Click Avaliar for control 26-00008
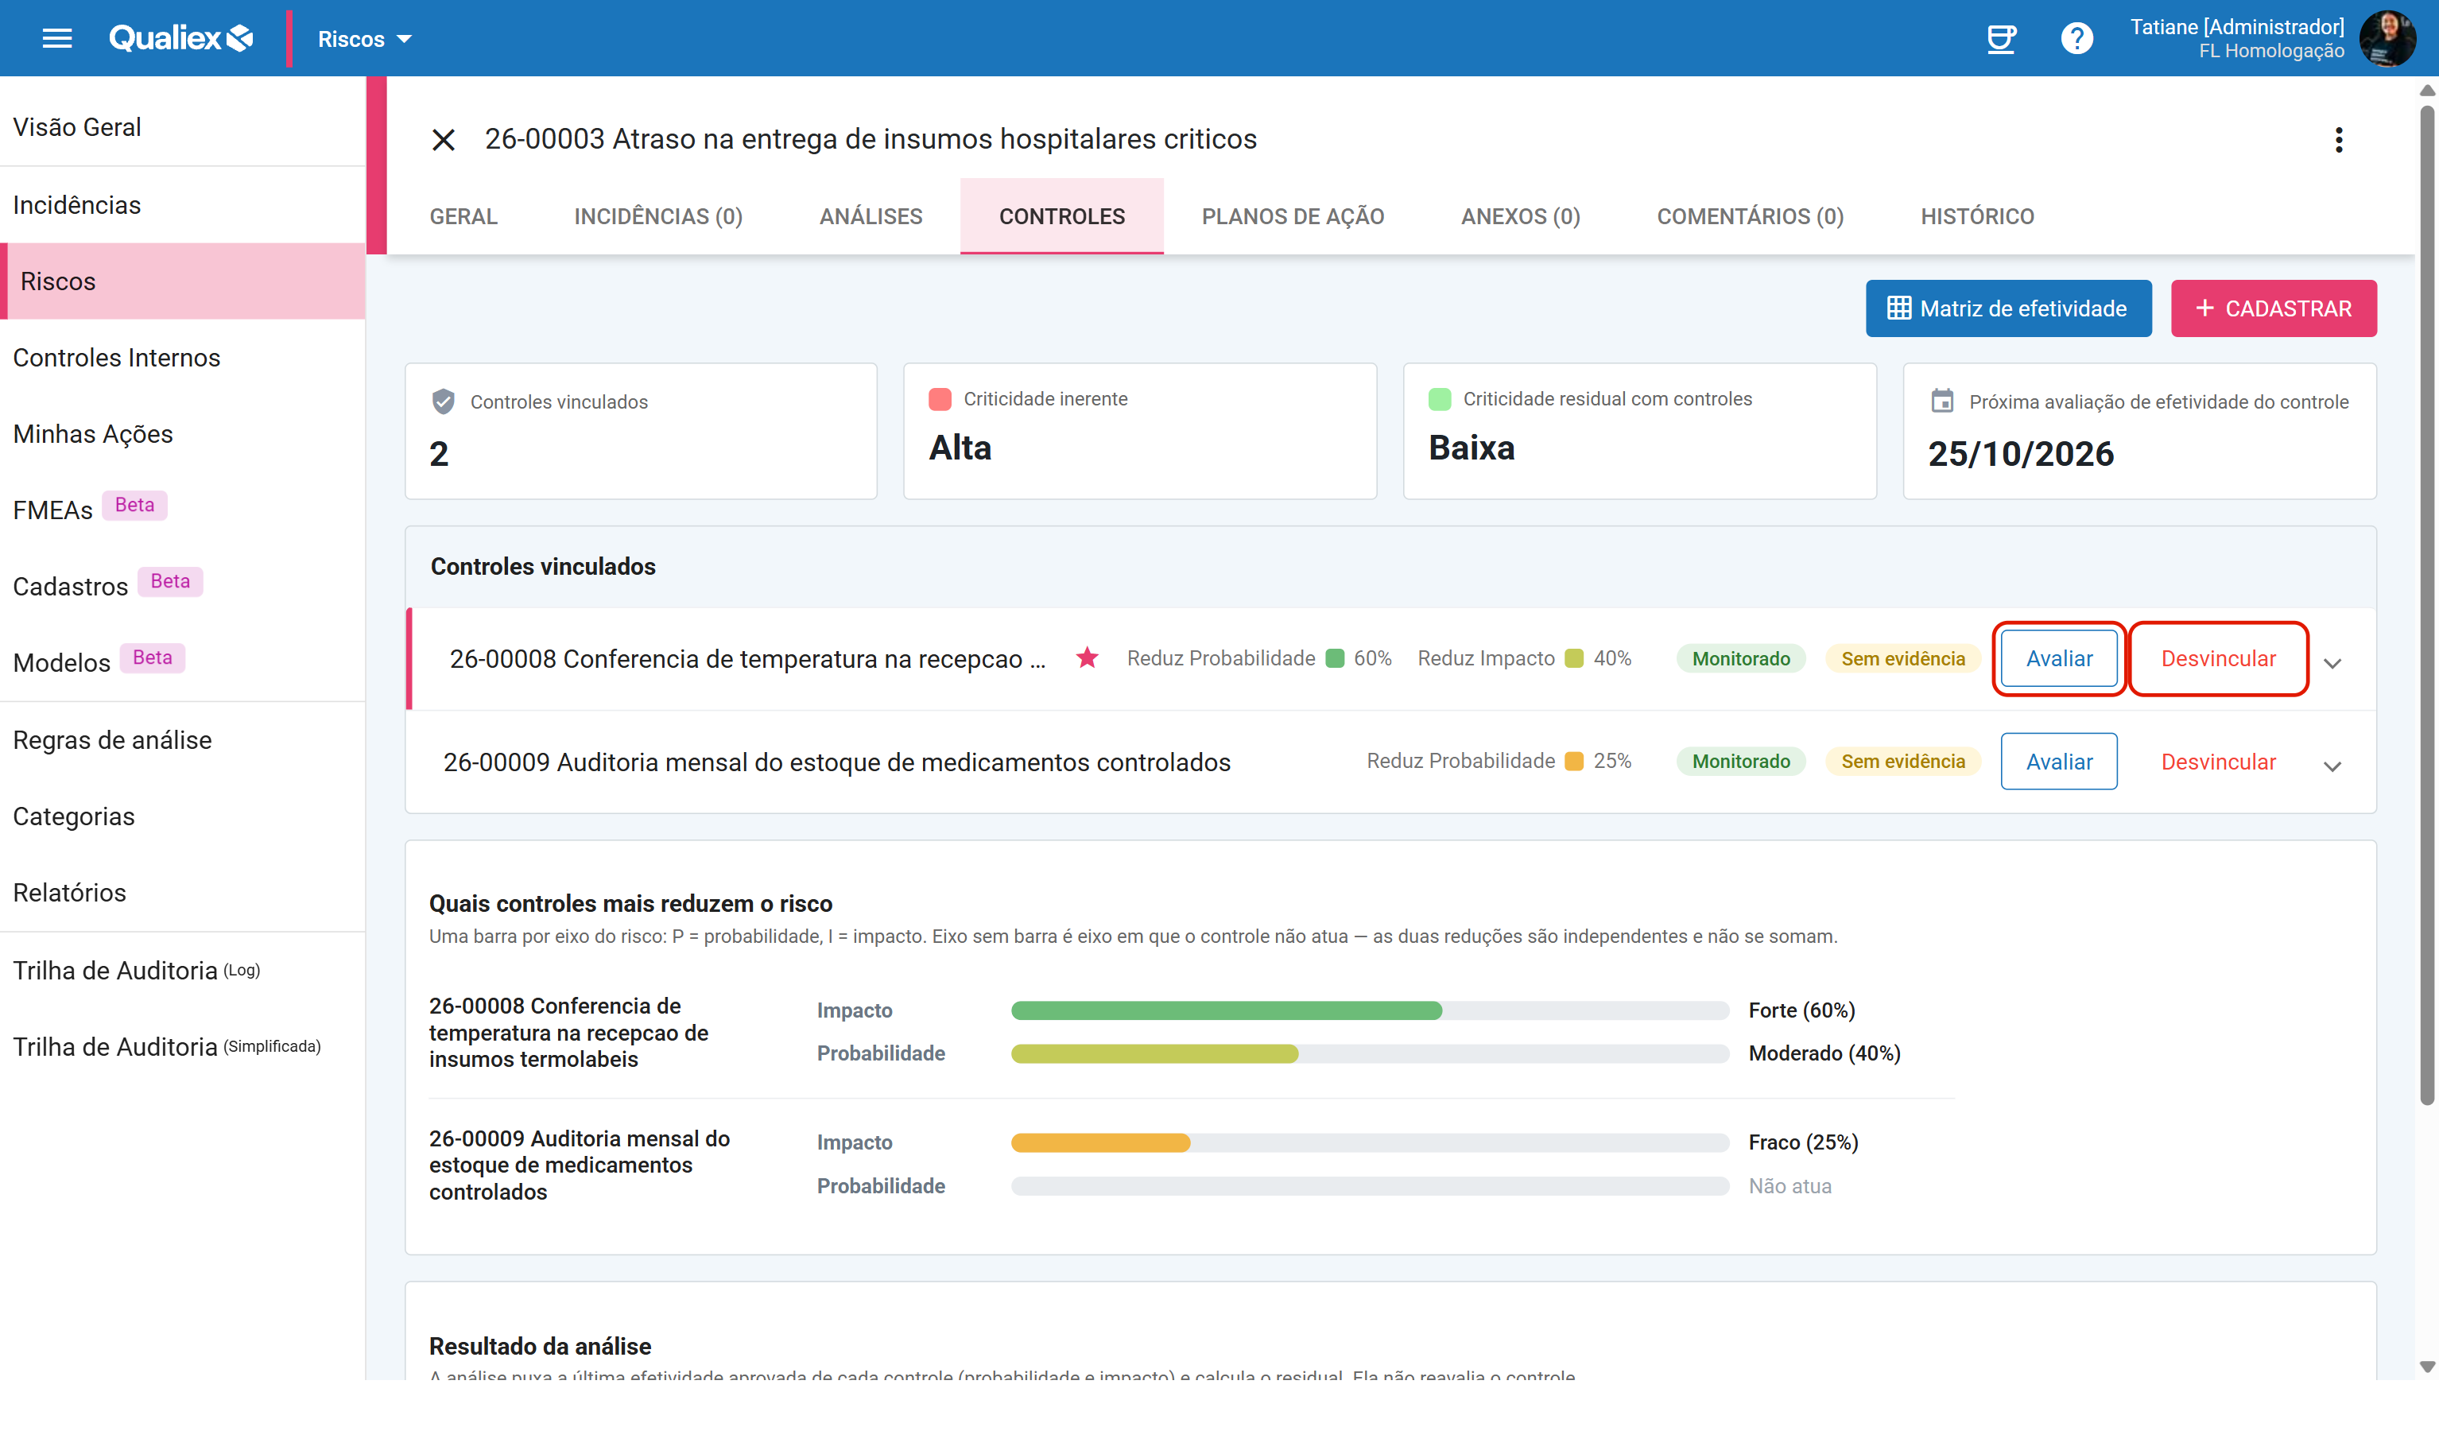The height and width of the screenshot is (1431, 2439). [x=2059, y=658]
